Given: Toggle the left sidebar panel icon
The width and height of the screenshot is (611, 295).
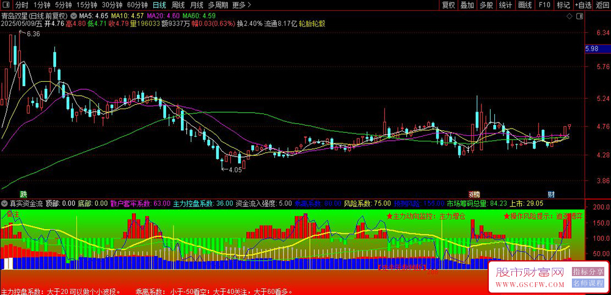Looking at the screenshot, I should (6, 5).
